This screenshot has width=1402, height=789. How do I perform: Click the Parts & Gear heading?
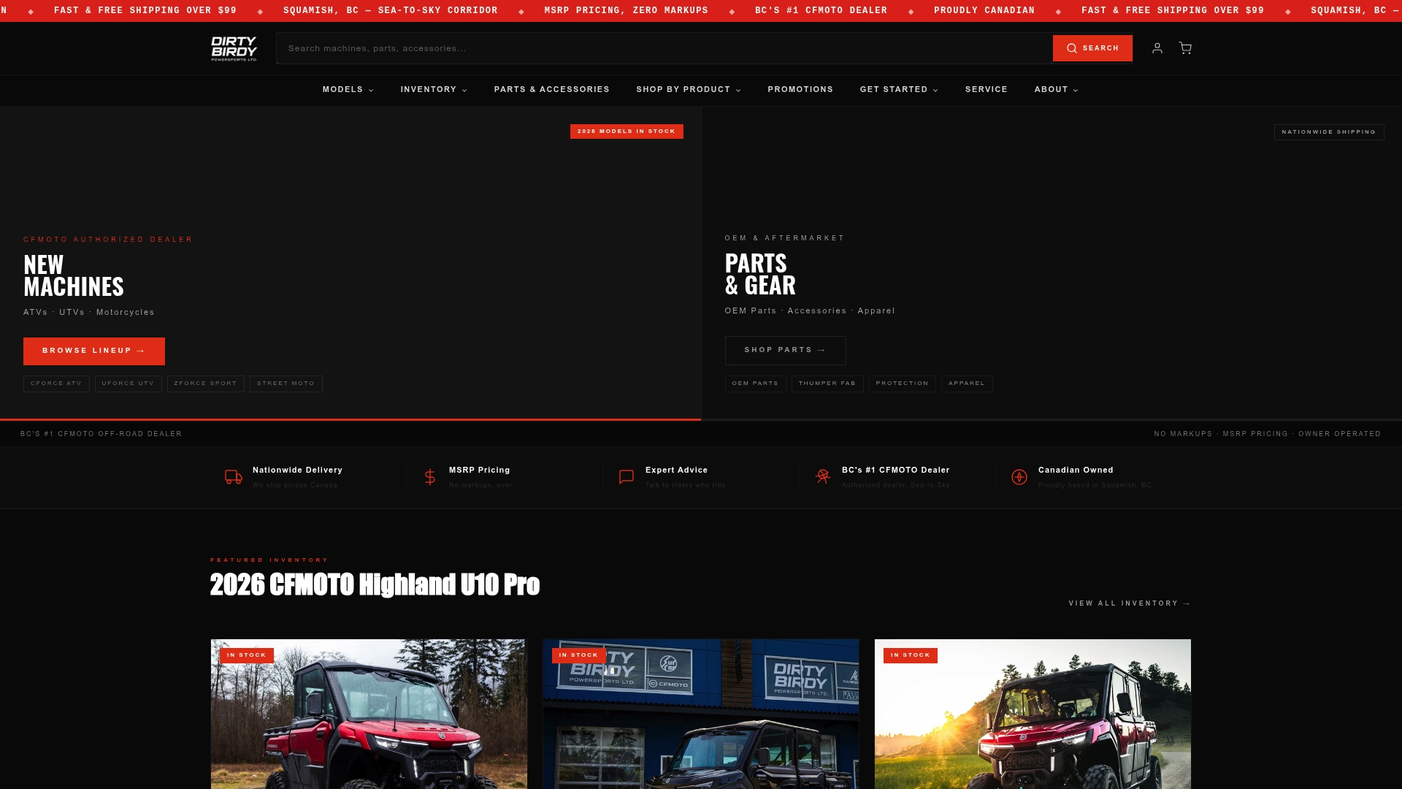point(760,274)
